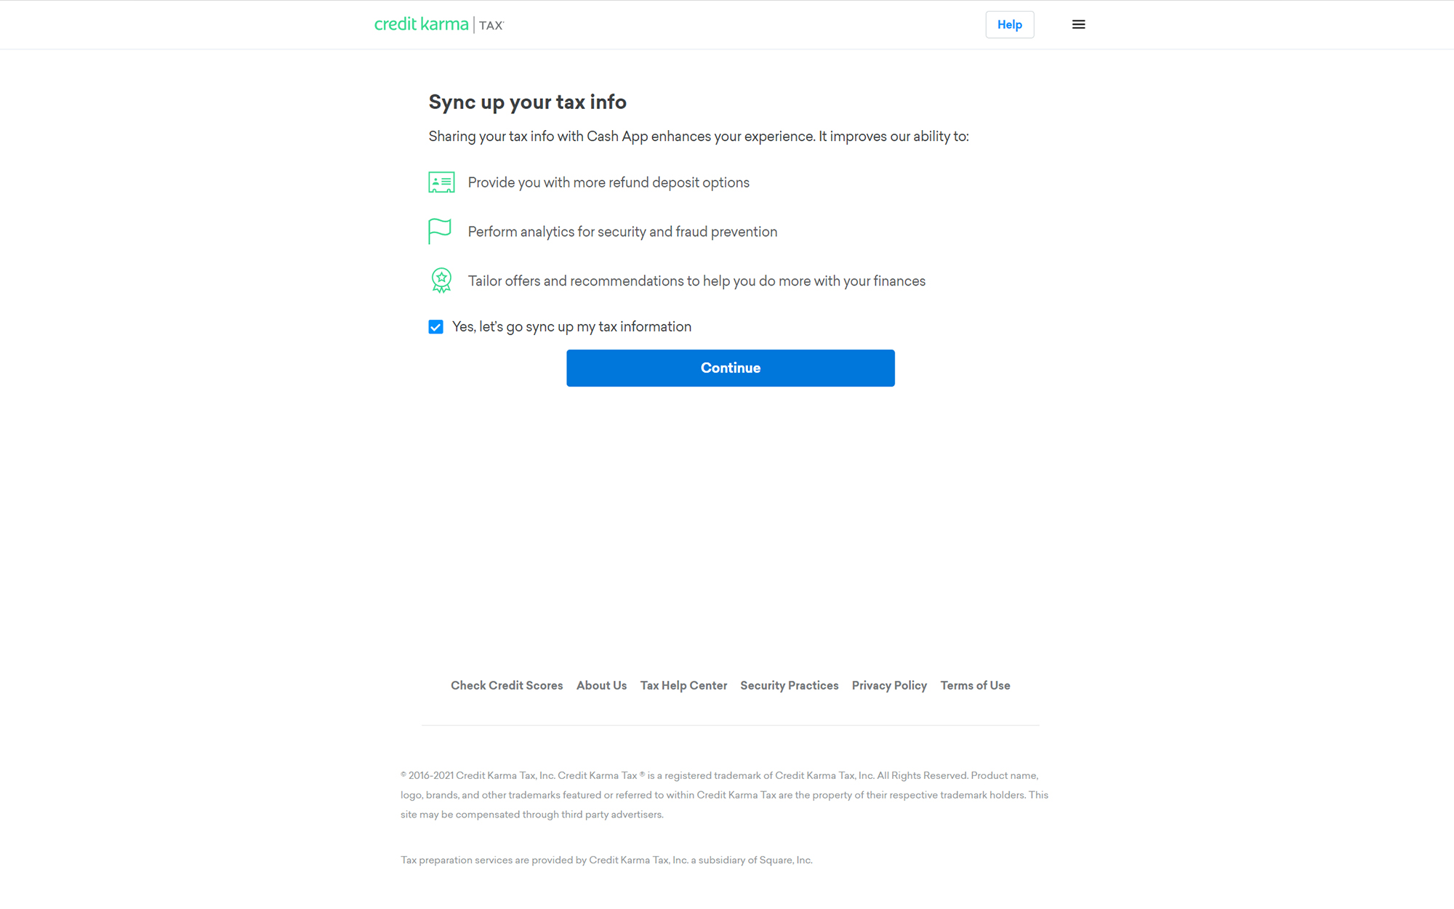Click the sync checkbox label text
The height and width of the screenshot is (909, 1454).
(571, 326)
